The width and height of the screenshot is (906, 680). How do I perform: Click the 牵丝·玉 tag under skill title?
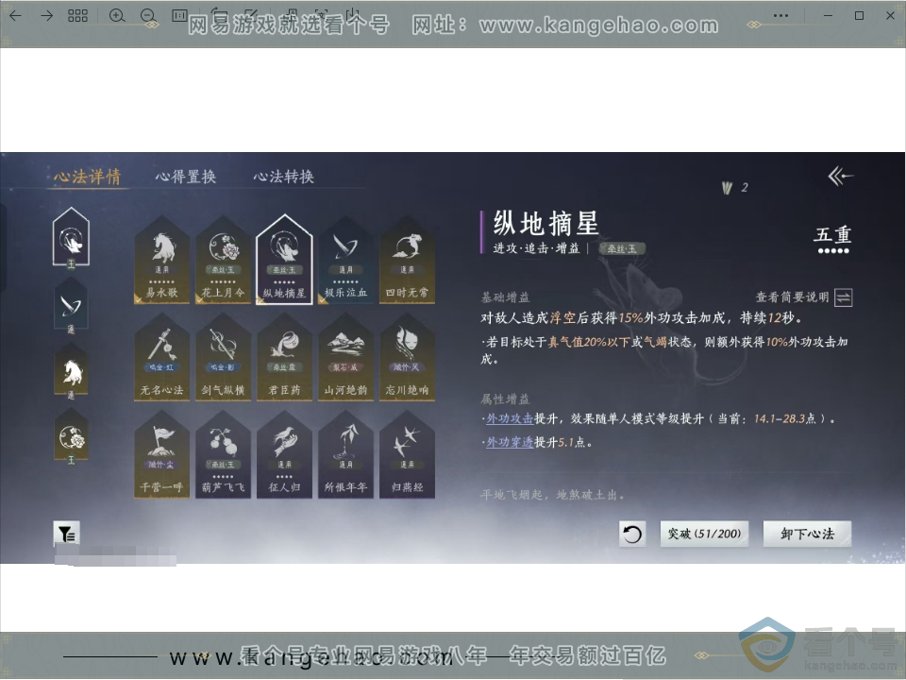[622, 248]
